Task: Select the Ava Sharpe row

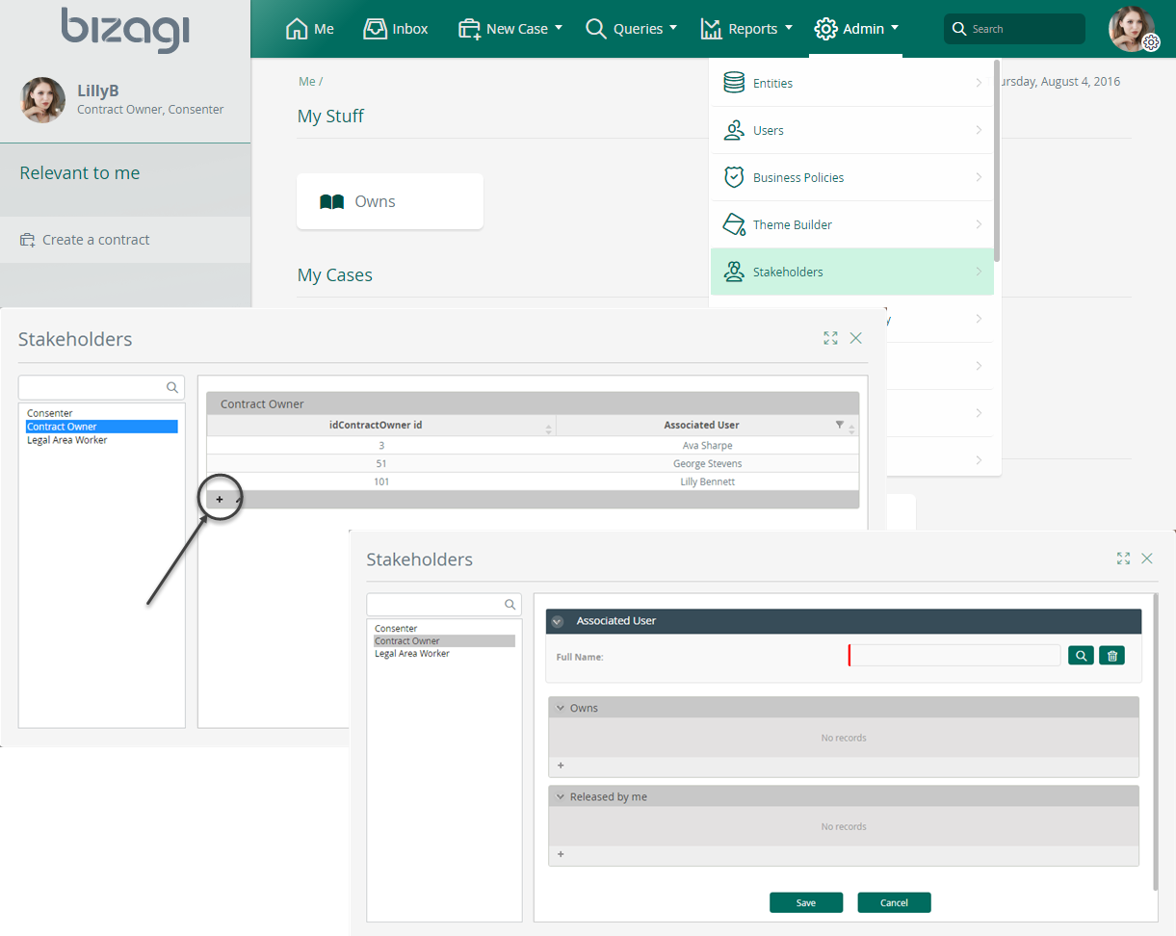Action: pos(533,446)
